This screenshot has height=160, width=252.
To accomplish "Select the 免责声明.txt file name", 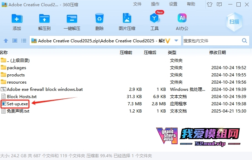I will tap(18, 111).
